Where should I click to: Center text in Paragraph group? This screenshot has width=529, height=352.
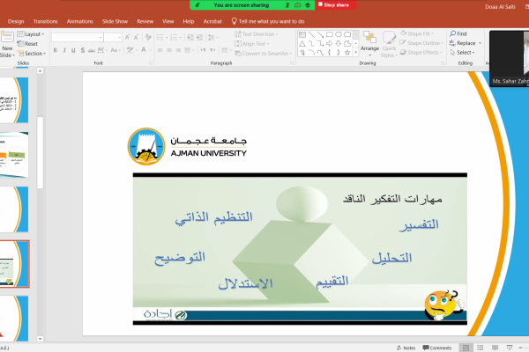[169, 50]
